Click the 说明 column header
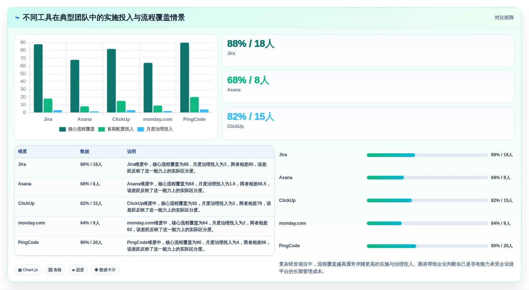 tap(132, 152)
